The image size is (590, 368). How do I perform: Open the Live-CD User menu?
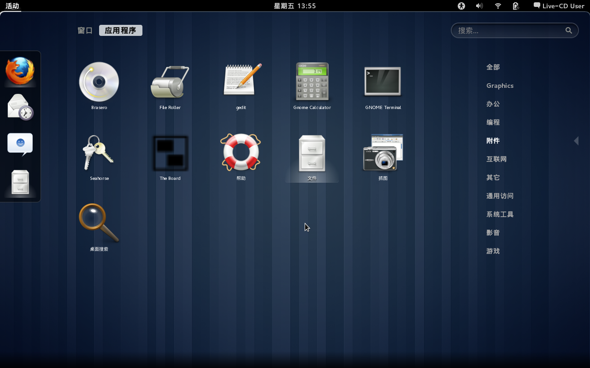click(559, 6)
